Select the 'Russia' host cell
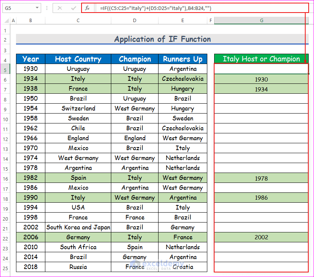 click(78, 267)
